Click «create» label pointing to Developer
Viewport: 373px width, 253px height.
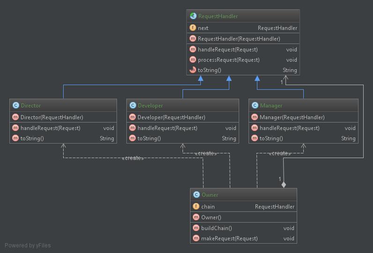tap(206, 153)
